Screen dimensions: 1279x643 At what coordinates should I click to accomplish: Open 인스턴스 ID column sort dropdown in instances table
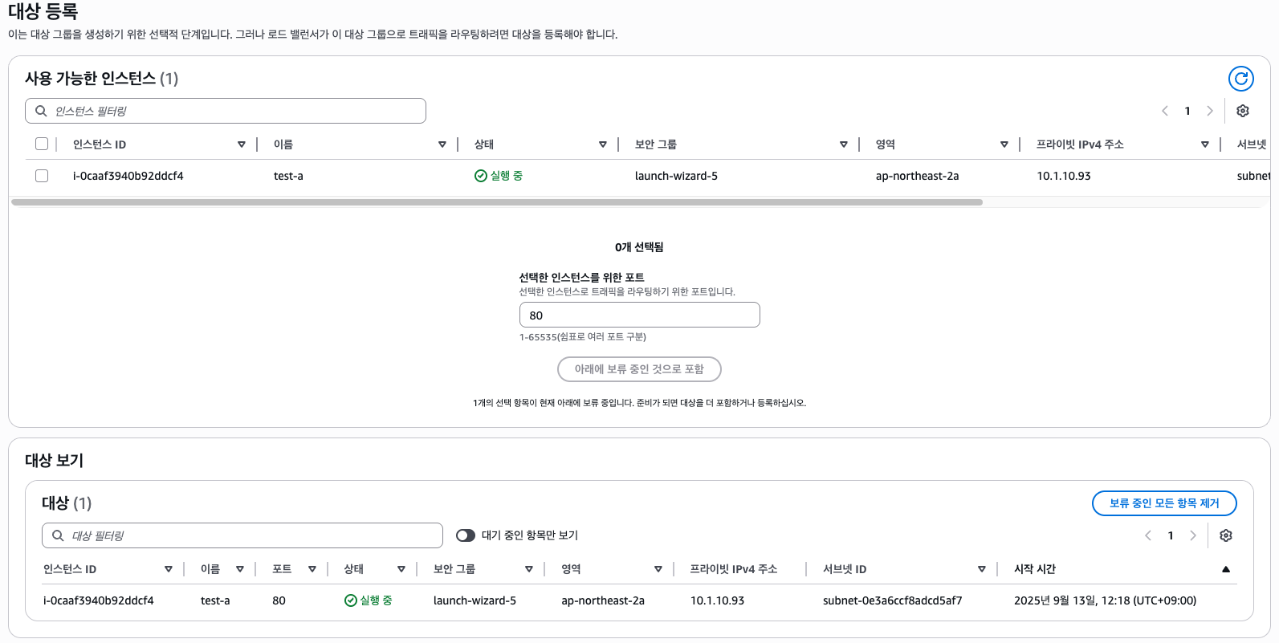[x=241, y=144]
